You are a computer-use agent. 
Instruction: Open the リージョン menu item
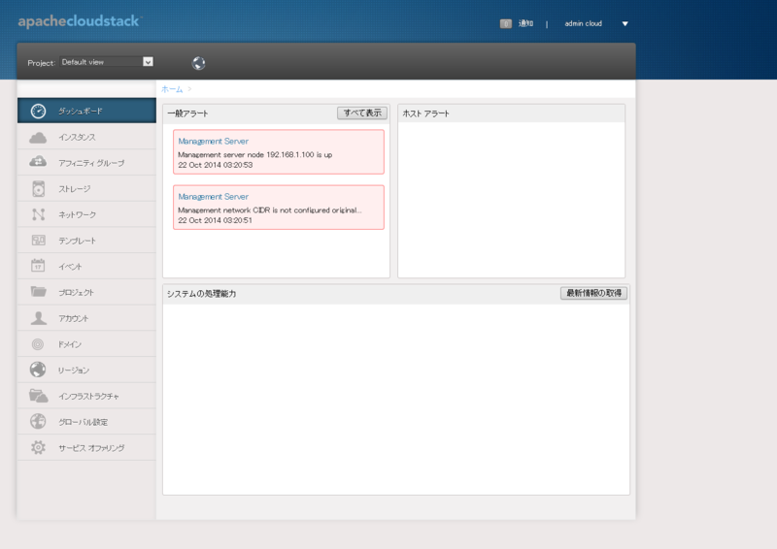(x=86, y=370)
